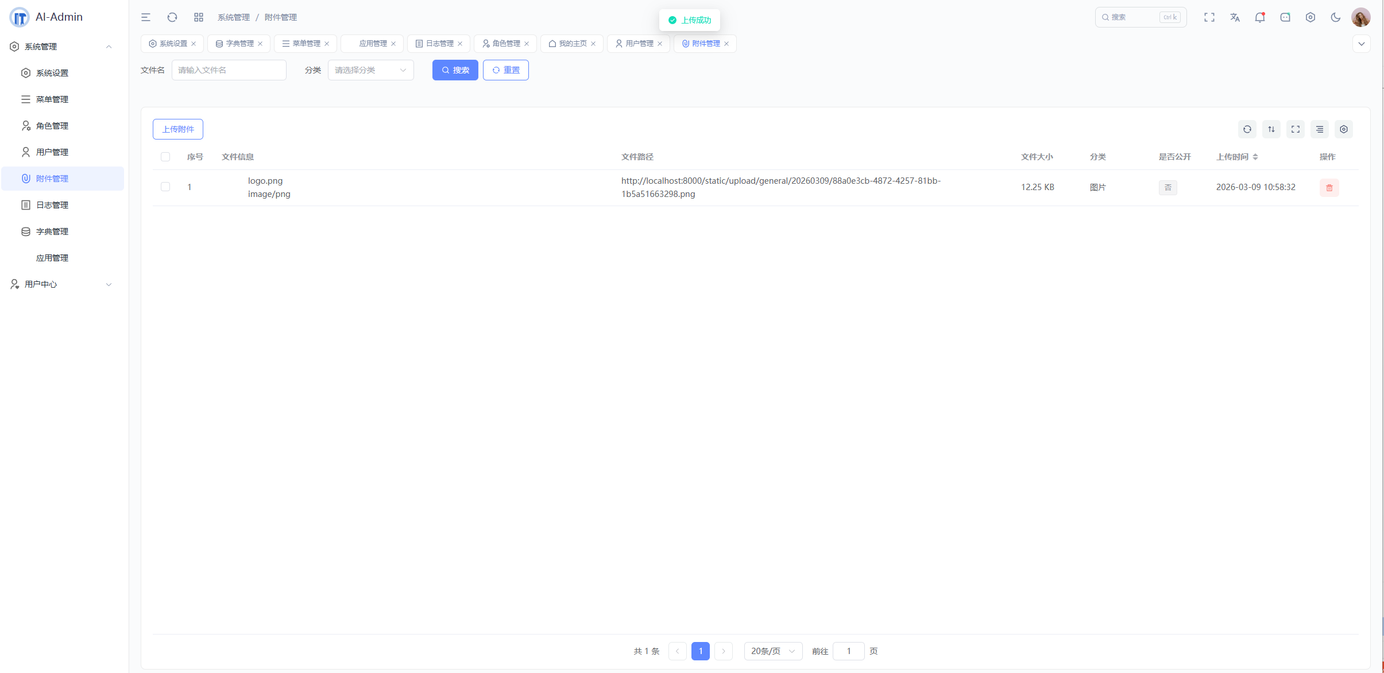The width and height of the screenshot is (1384, 673).
Task: Expand the table to fullscreen
Action: pos(1296,129)
